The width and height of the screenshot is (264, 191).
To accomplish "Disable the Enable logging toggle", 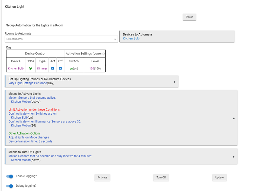I will [x=9, y=176].
